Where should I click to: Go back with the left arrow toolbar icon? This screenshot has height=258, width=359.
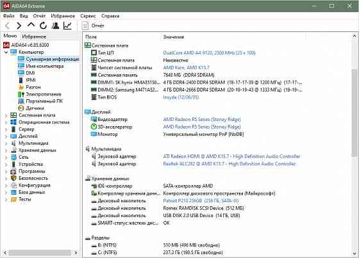(x=7, y=26)
